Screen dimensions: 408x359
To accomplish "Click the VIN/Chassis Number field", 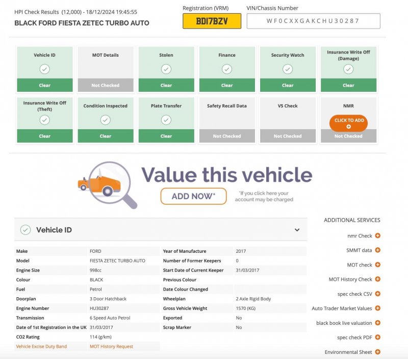I will tap(313, 21).
